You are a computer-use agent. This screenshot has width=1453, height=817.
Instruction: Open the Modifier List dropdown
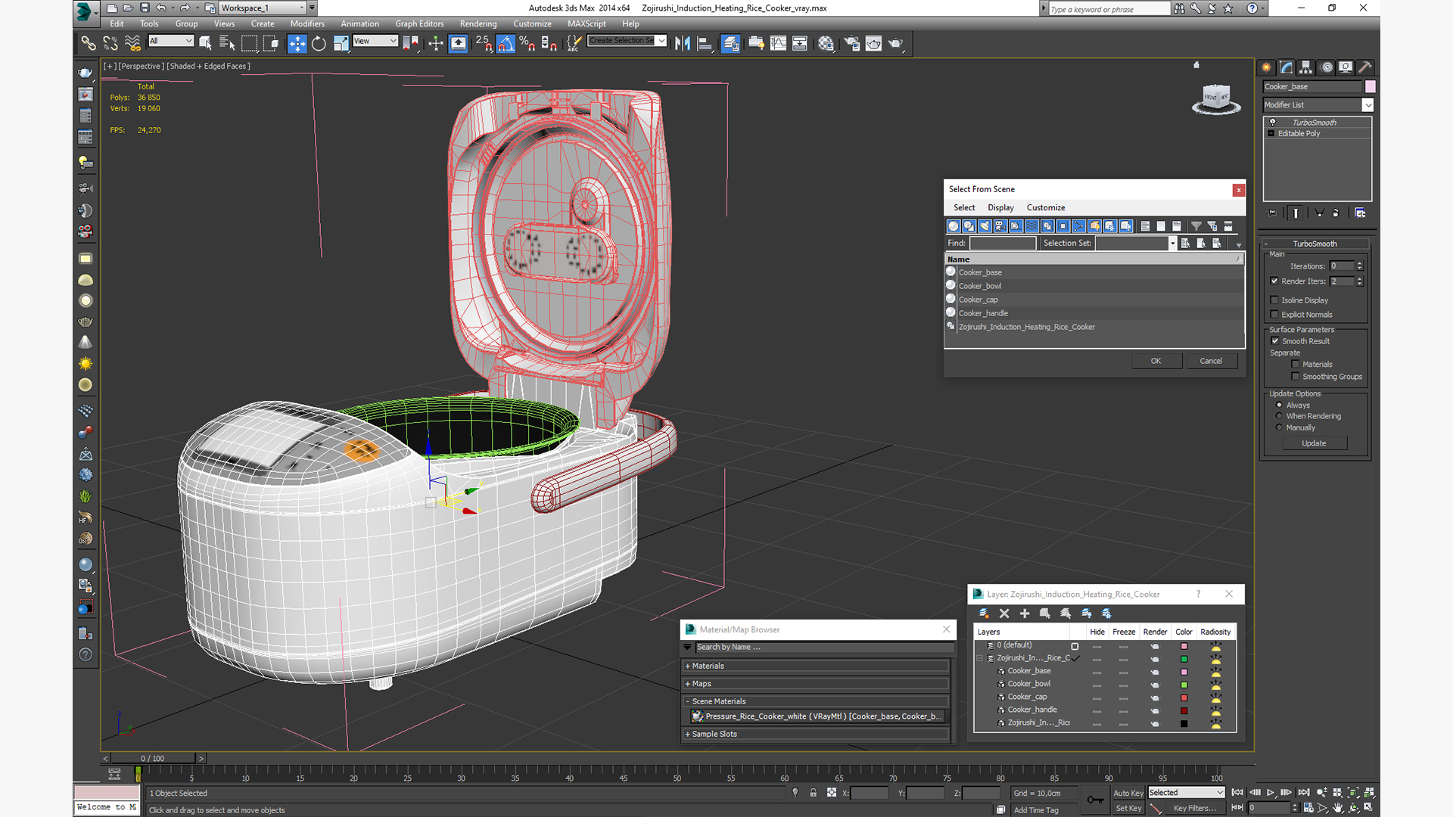1367,105
